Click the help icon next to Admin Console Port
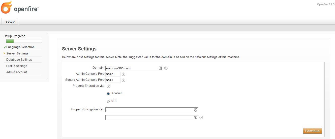The height and width of the screenshot is (139, 335). coord(124,74)
